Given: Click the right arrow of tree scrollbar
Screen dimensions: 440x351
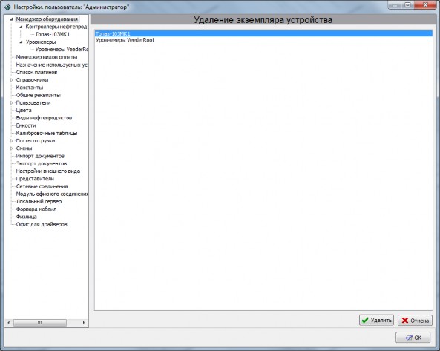Looking at the screenshot, I should [x=84, y=323].
